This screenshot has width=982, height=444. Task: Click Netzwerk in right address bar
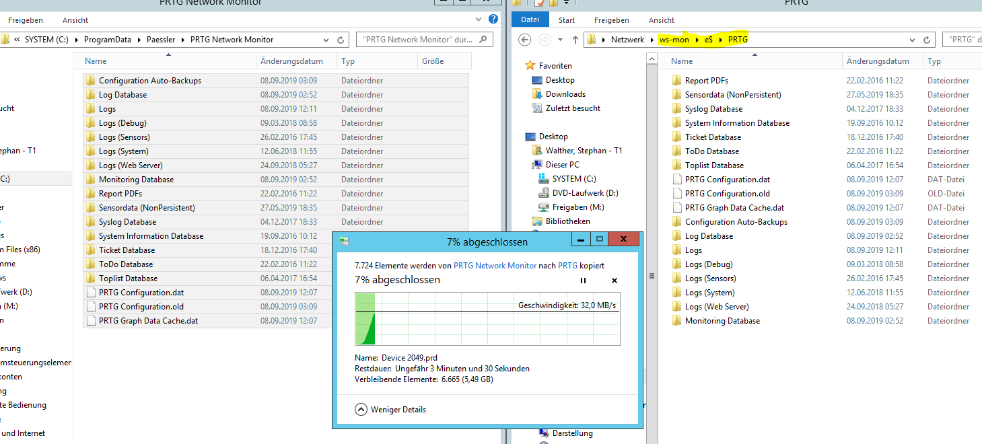(627, 40)
